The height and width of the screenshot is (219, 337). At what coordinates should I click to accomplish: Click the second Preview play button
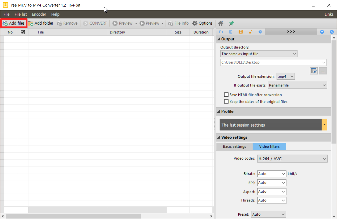pos(149,23)
